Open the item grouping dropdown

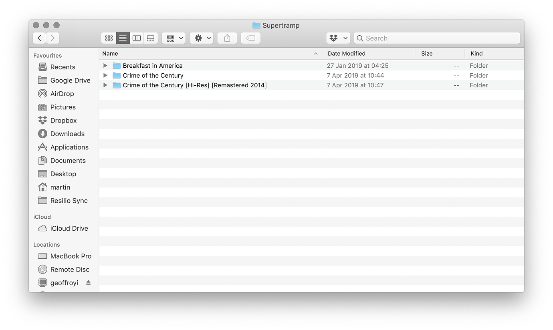[174, 38]
